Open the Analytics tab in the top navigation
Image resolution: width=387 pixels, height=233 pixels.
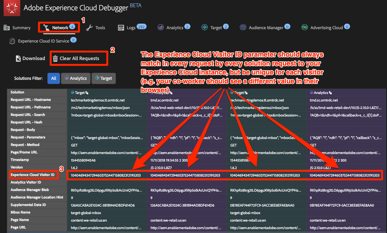[174, 28]
